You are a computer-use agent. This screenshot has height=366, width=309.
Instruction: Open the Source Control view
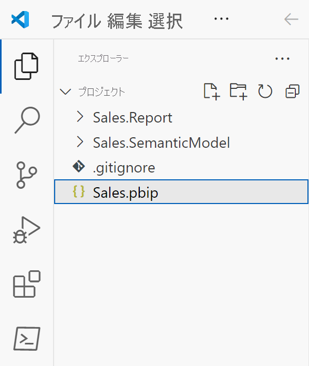[x=26, y=175]
